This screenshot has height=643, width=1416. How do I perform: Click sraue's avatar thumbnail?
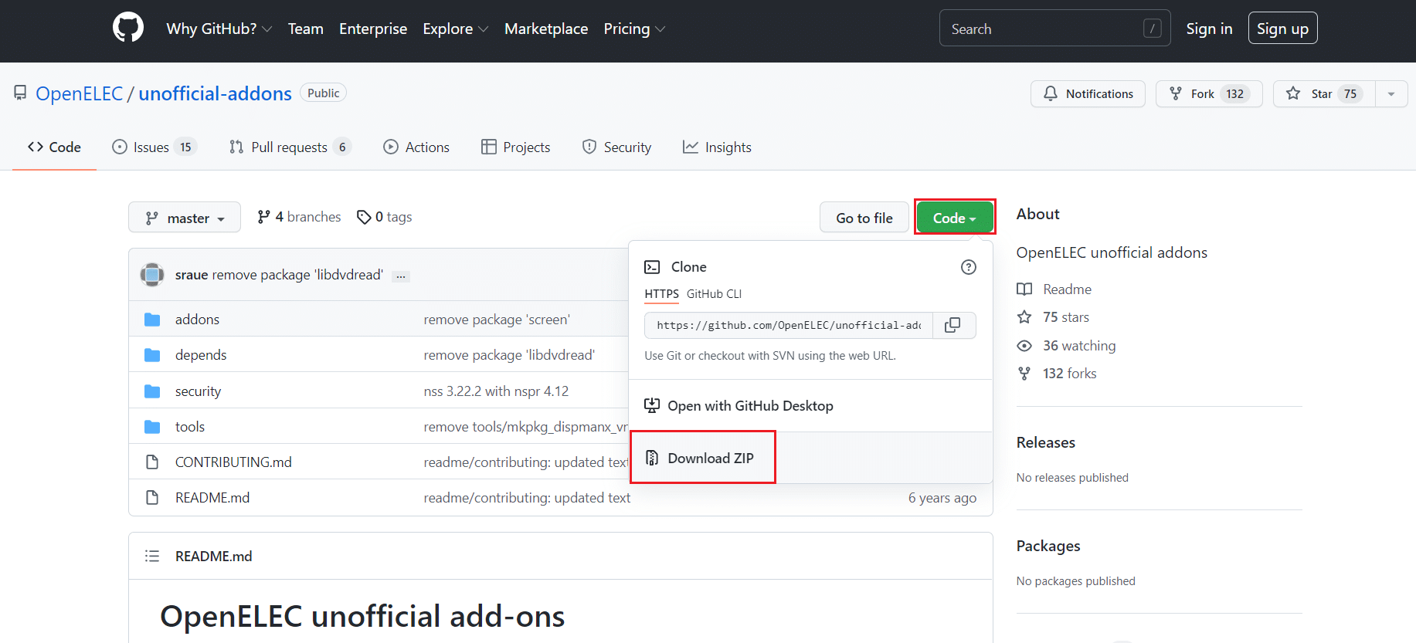(x=152, y=275)
